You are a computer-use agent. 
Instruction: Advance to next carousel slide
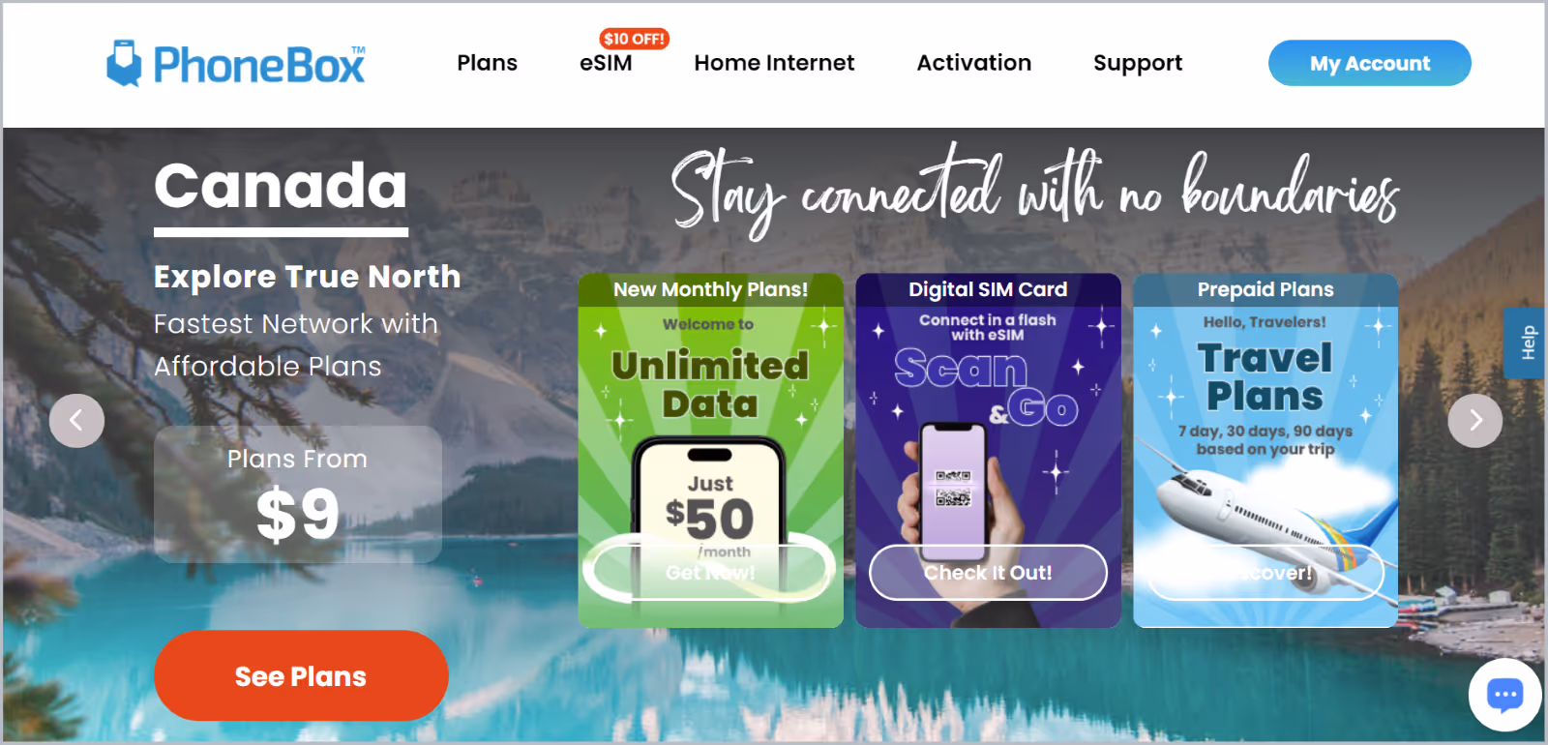[1474, 420]
